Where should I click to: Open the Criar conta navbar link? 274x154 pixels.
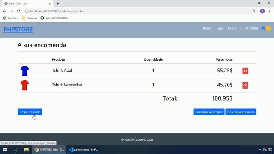tap(250, 28)
